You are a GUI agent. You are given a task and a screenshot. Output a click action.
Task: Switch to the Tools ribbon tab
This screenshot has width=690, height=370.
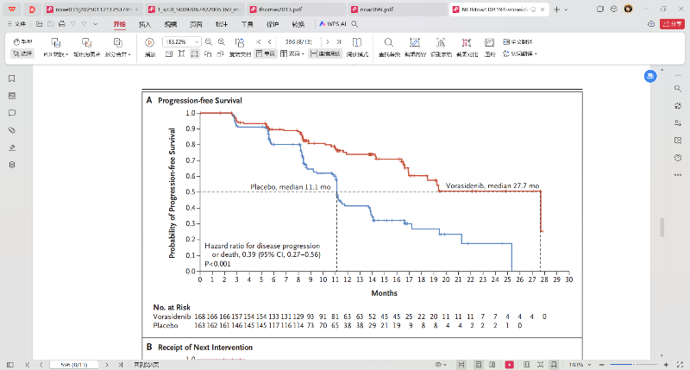(x=247, y=24)
